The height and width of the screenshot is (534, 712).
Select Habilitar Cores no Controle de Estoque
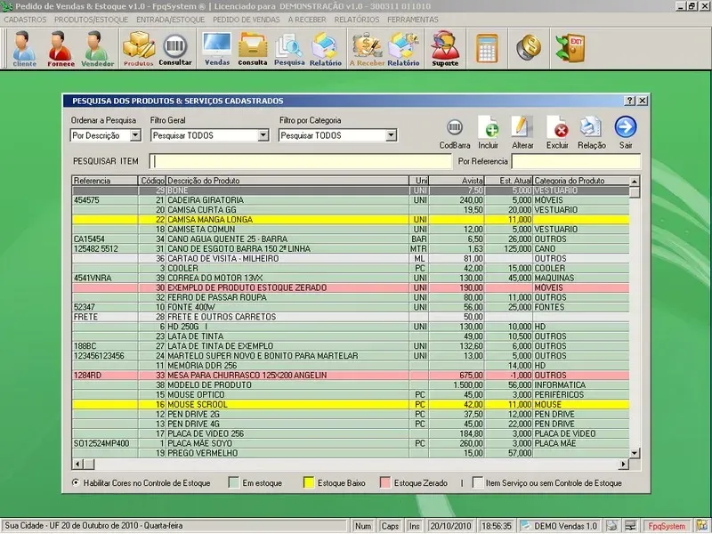(76, 482)
